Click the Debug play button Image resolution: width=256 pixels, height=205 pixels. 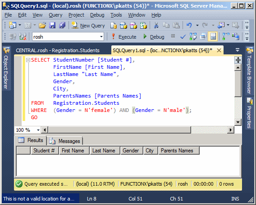click(154, 37)
